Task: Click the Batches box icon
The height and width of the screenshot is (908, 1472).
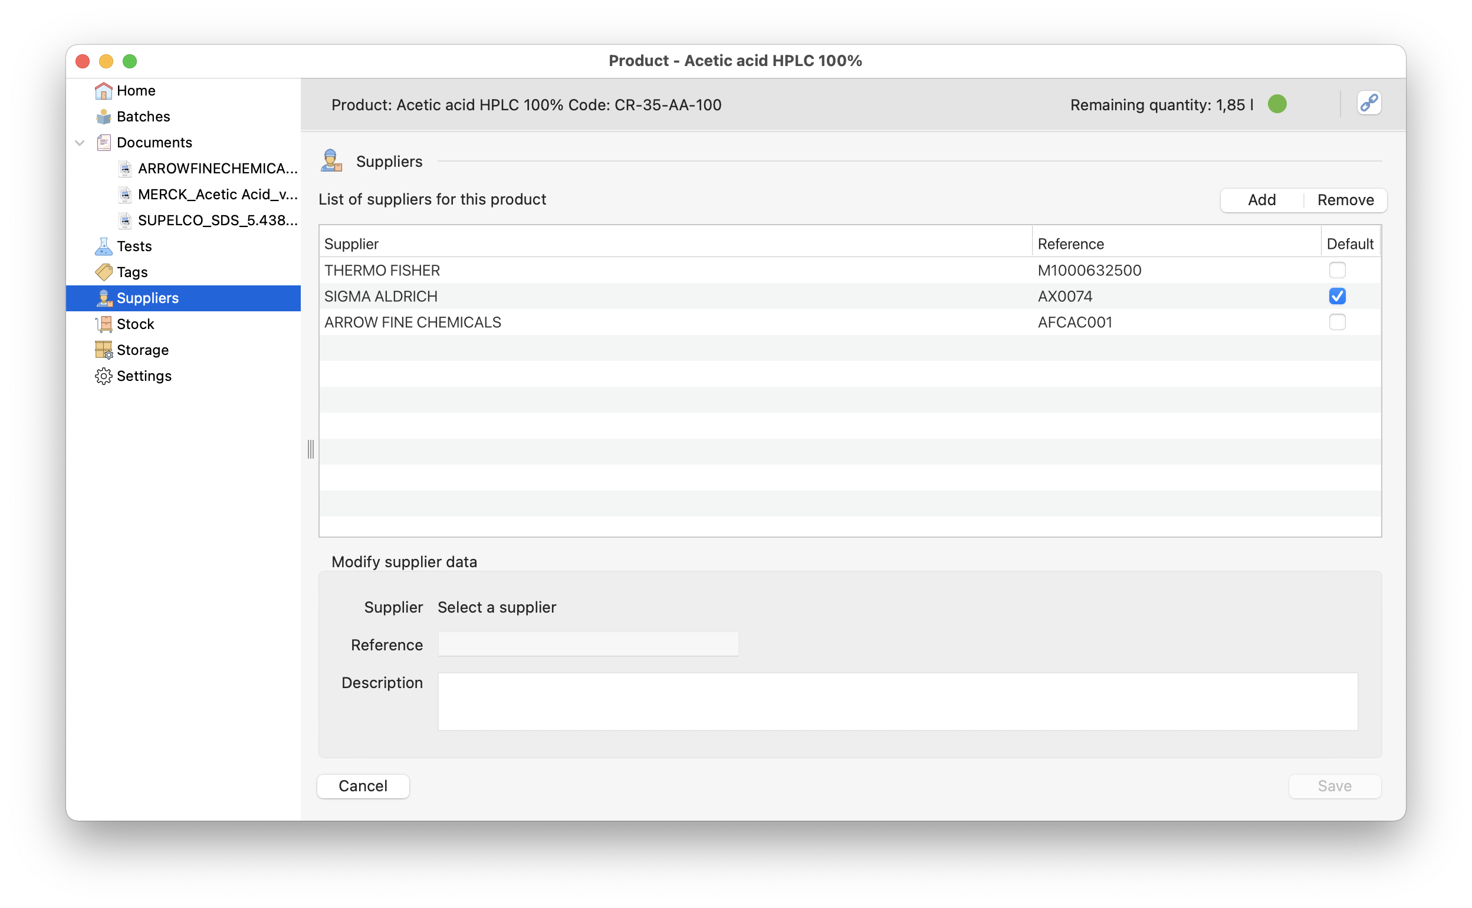Action: pos(103,117)
